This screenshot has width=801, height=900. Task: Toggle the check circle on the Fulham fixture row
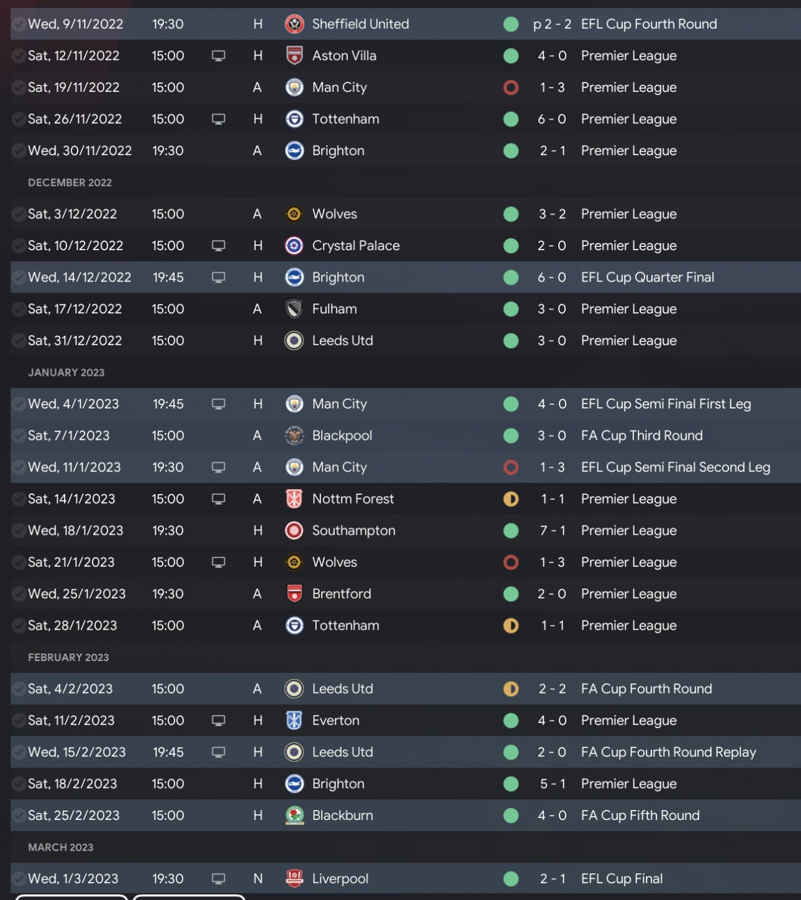point(19,309)
